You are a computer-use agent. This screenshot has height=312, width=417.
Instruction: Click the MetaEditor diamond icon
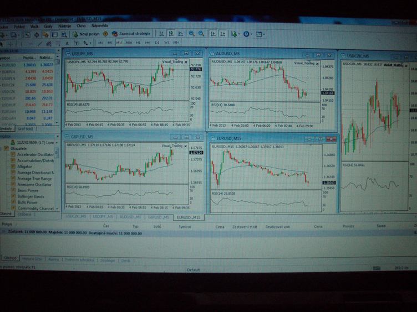coord(105,34)
